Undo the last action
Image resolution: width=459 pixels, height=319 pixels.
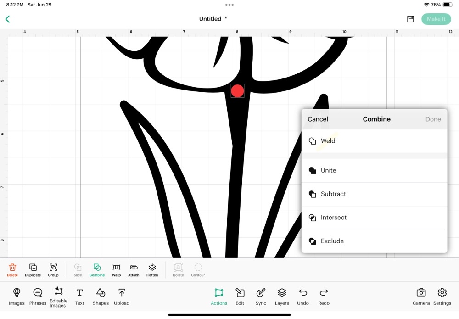click(303, 297)
